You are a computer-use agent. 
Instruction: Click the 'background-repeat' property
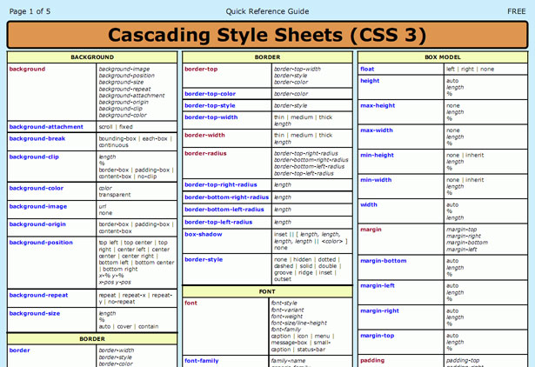click(38, 295)
